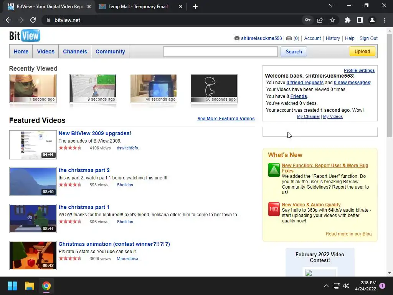
Task: Go back with the browser arrow
Action: click(8, 20)
